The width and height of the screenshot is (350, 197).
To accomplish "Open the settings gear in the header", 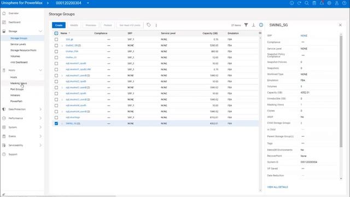I will tap(329, 3).
